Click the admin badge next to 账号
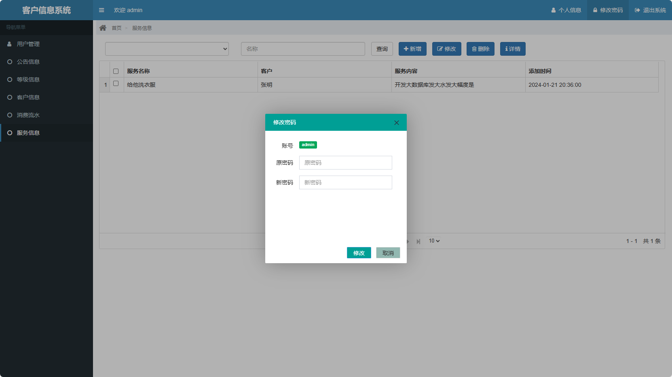This screenshot has height=377, width=672. tap(308, 145)
